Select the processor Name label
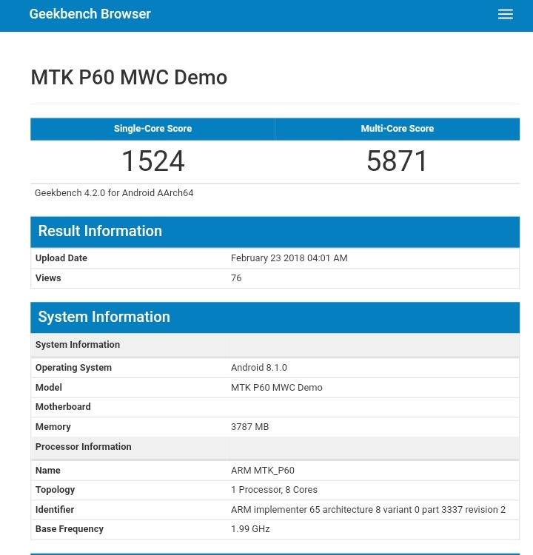 click(x=48, y=471)
